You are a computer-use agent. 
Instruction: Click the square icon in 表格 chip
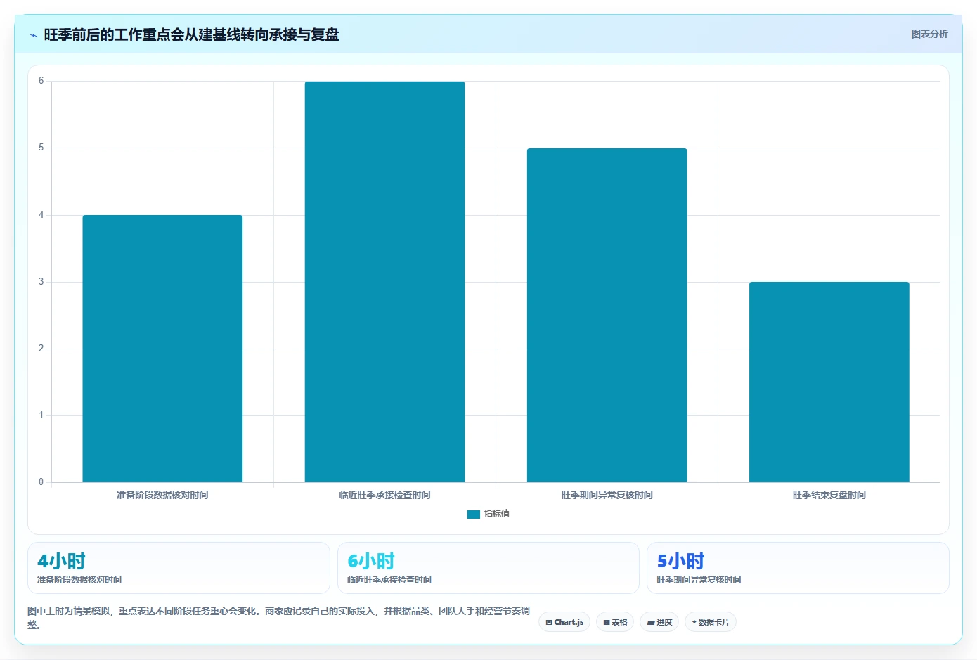tap(607, 623)
